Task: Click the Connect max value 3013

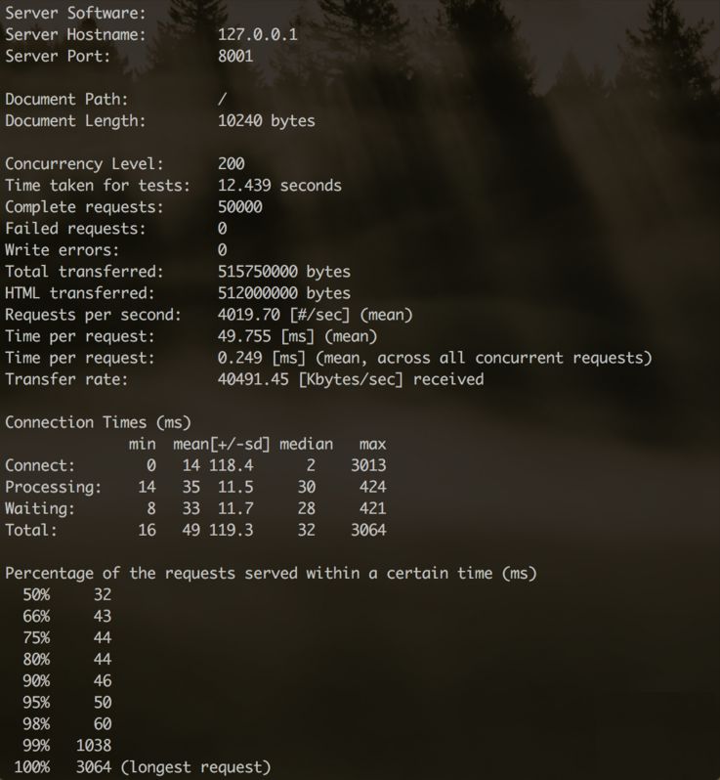Action: [368, 465]
